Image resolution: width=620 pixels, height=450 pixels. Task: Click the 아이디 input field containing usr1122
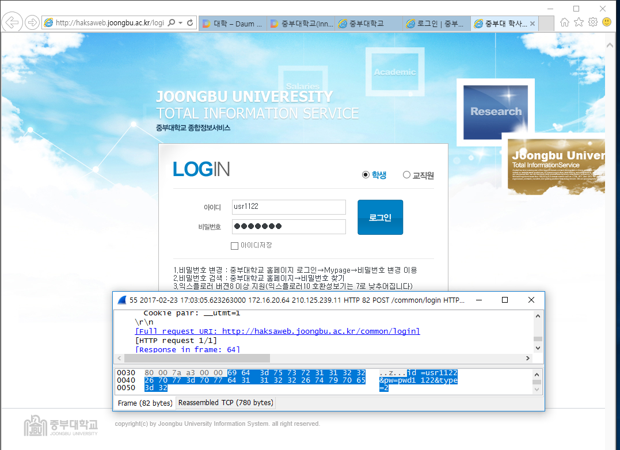288,207
